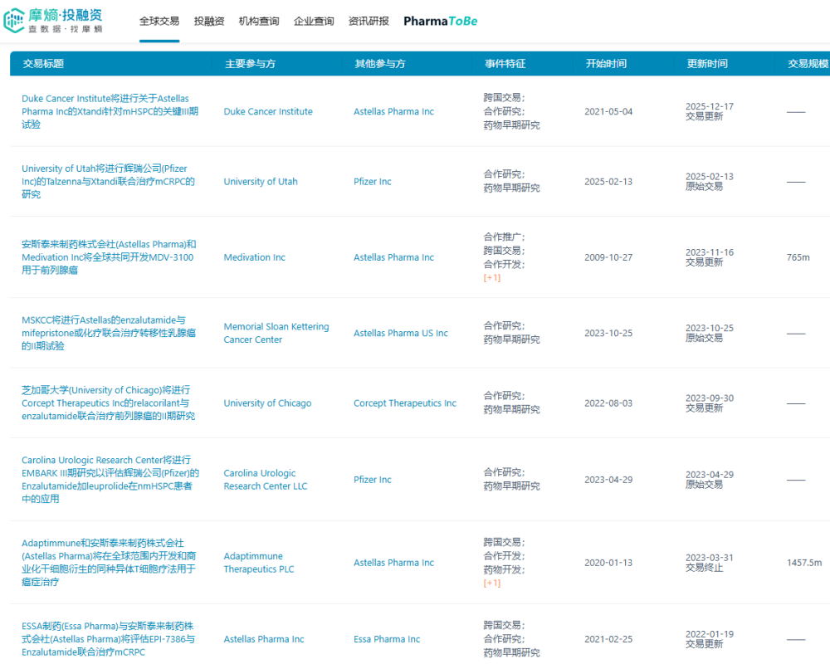Screen dimensions: 830x664
Task: Switch to the 投融资 tab
Action: click(209, 22)
